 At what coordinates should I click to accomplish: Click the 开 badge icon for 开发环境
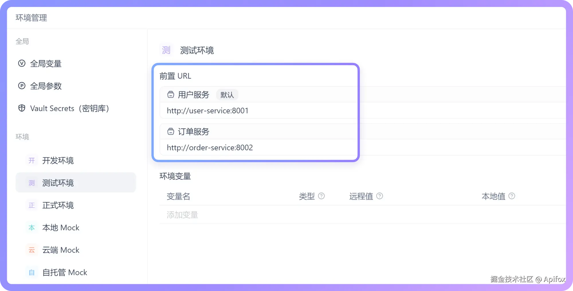[32, 160]
